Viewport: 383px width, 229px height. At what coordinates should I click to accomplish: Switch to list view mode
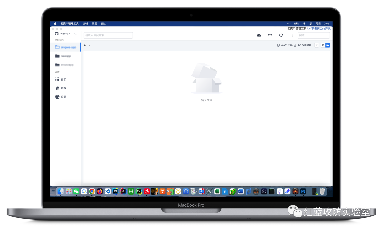point(323,45)
